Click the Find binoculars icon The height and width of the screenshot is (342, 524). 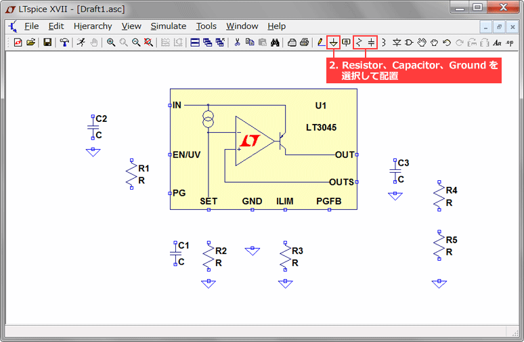[x=275, y=43]
